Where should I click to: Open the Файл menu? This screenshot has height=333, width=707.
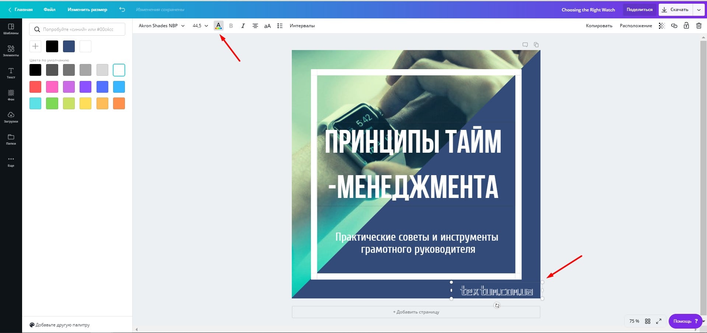click(x=49, y=10)
